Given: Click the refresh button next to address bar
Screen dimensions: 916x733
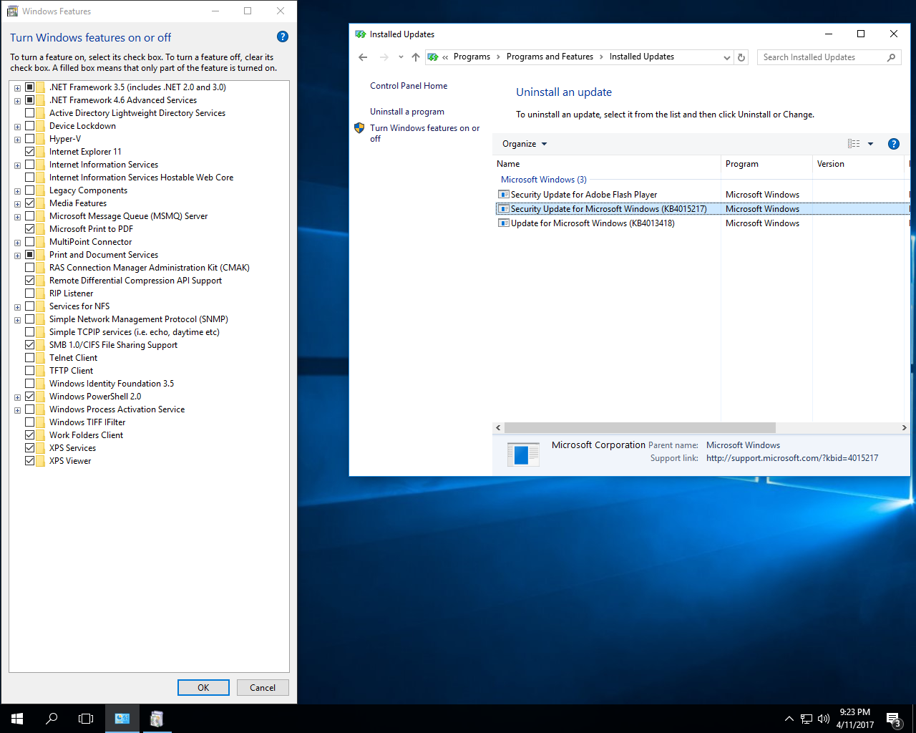Looking at the screenshot, I should pos(741,57).
